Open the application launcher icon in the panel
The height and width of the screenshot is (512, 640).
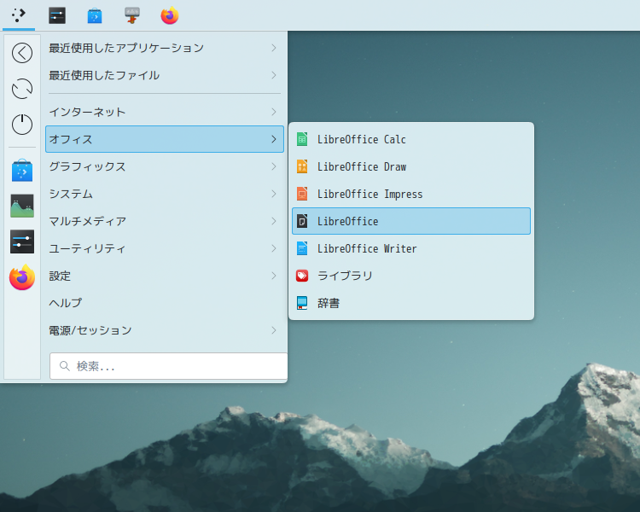click(19, 15)
